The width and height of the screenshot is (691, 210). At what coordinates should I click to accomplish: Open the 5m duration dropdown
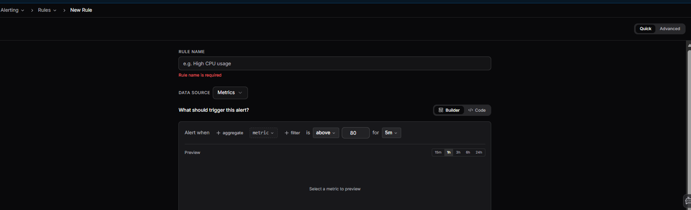[x=391, y=133]
